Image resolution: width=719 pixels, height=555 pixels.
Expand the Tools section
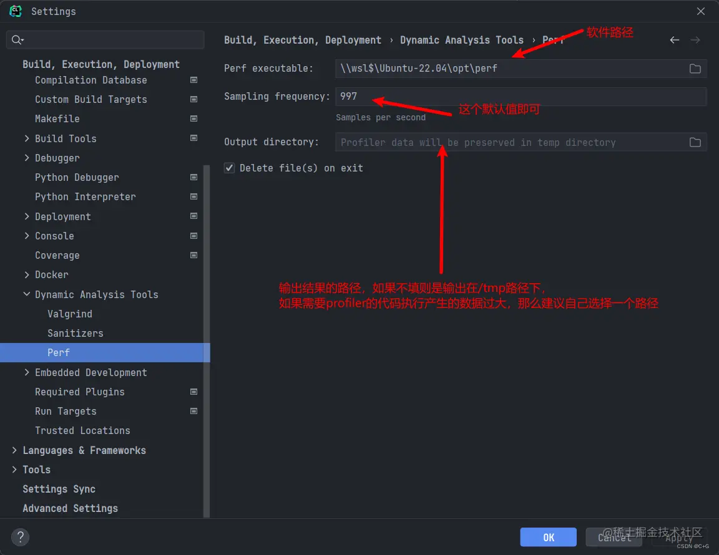click(x=14, y=470)
